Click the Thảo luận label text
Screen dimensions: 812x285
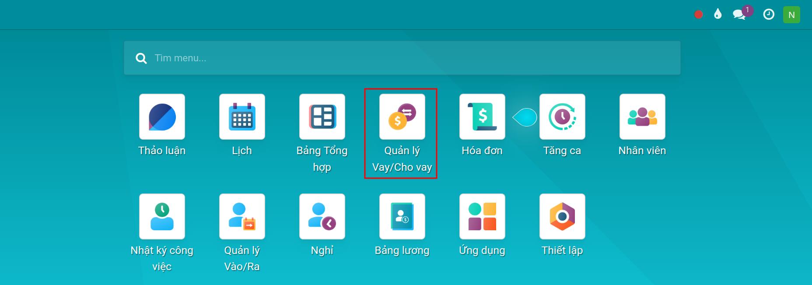click(162, 151)
